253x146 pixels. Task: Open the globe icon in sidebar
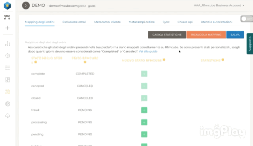pyautogui.click(x=8, y=104)
